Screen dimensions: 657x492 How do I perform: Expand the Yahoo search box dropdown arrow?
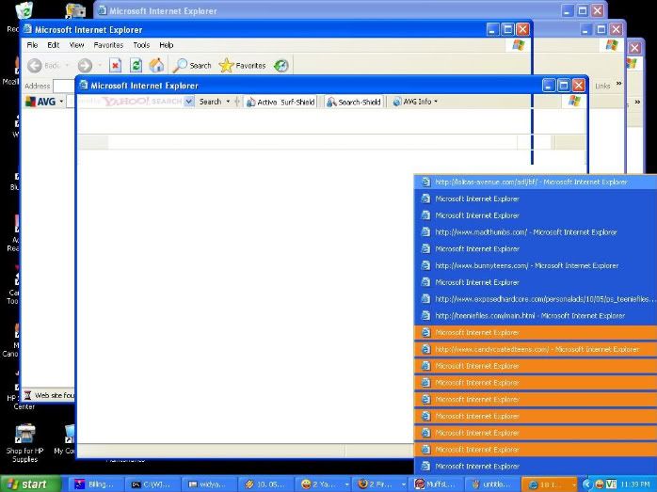click(x=189, y=102)
